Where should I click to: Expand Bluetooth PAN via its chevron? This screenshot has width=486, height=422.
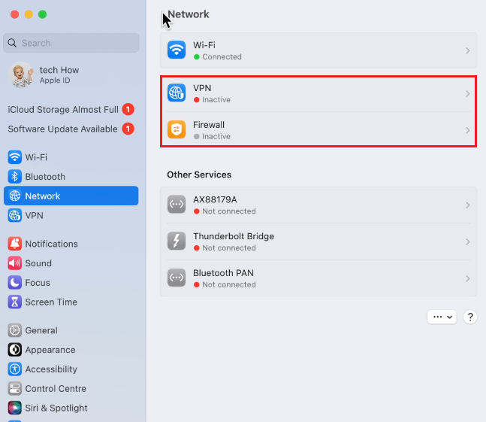tap(468, 278)
